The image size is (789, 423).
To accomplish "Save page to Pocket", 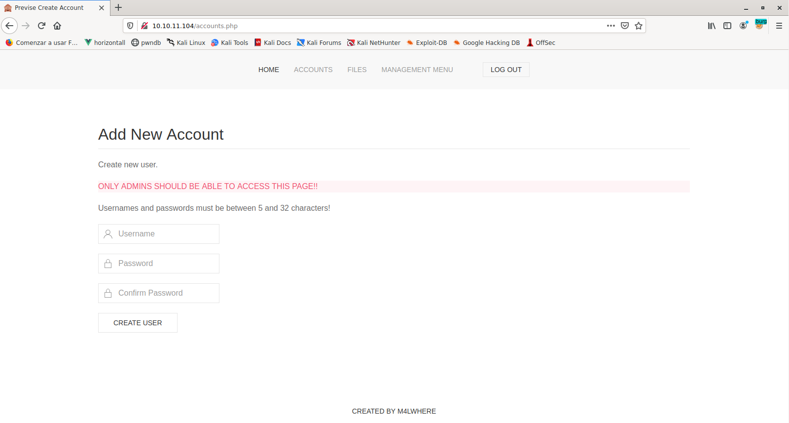I will click(x=625, y=26).
